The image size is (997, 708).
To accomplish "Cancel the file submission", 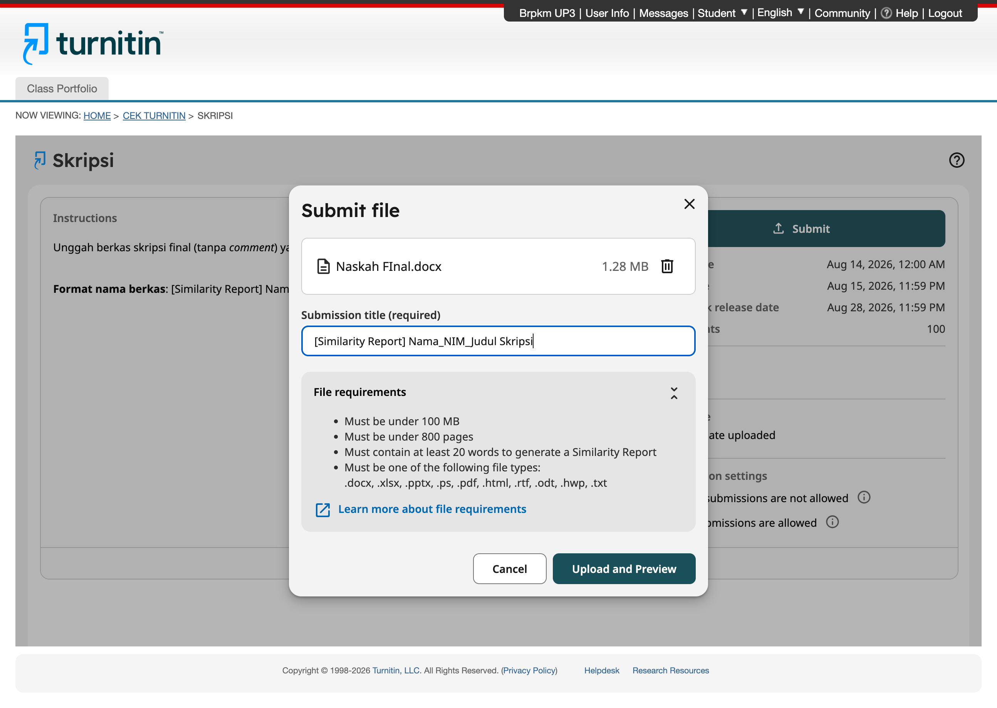I will [x=509, y=568].
